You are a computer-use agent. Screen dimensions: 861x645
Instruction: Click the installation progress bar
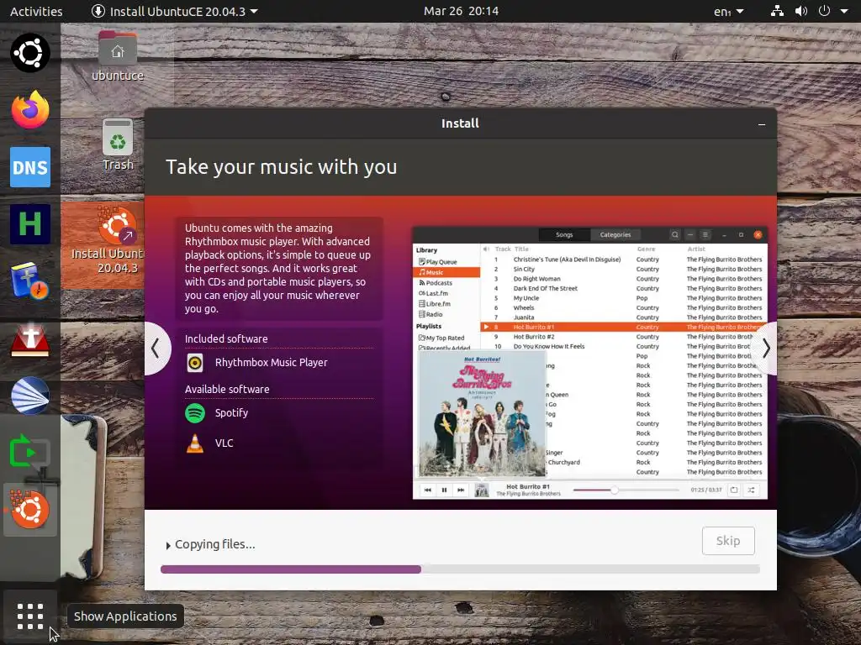coord(460,569)
